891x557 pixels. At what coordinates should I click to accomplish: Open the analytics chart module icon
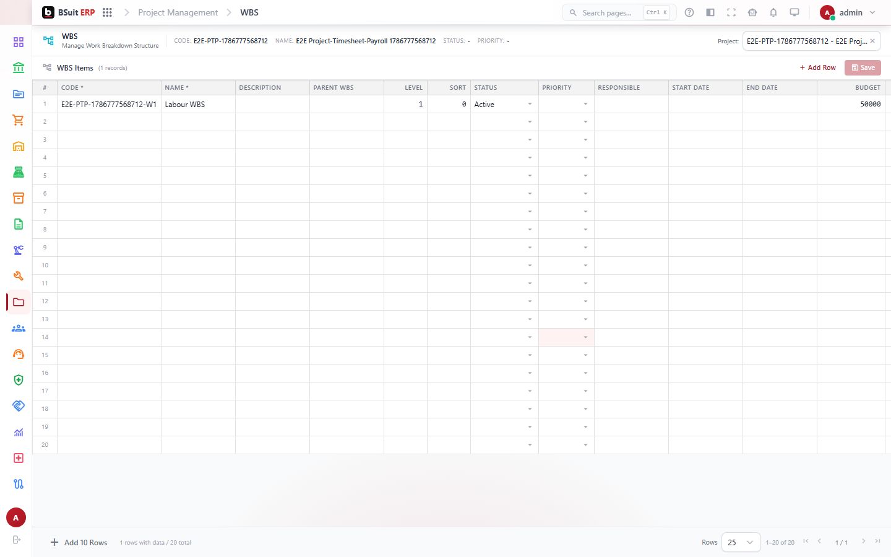point(19,432)
